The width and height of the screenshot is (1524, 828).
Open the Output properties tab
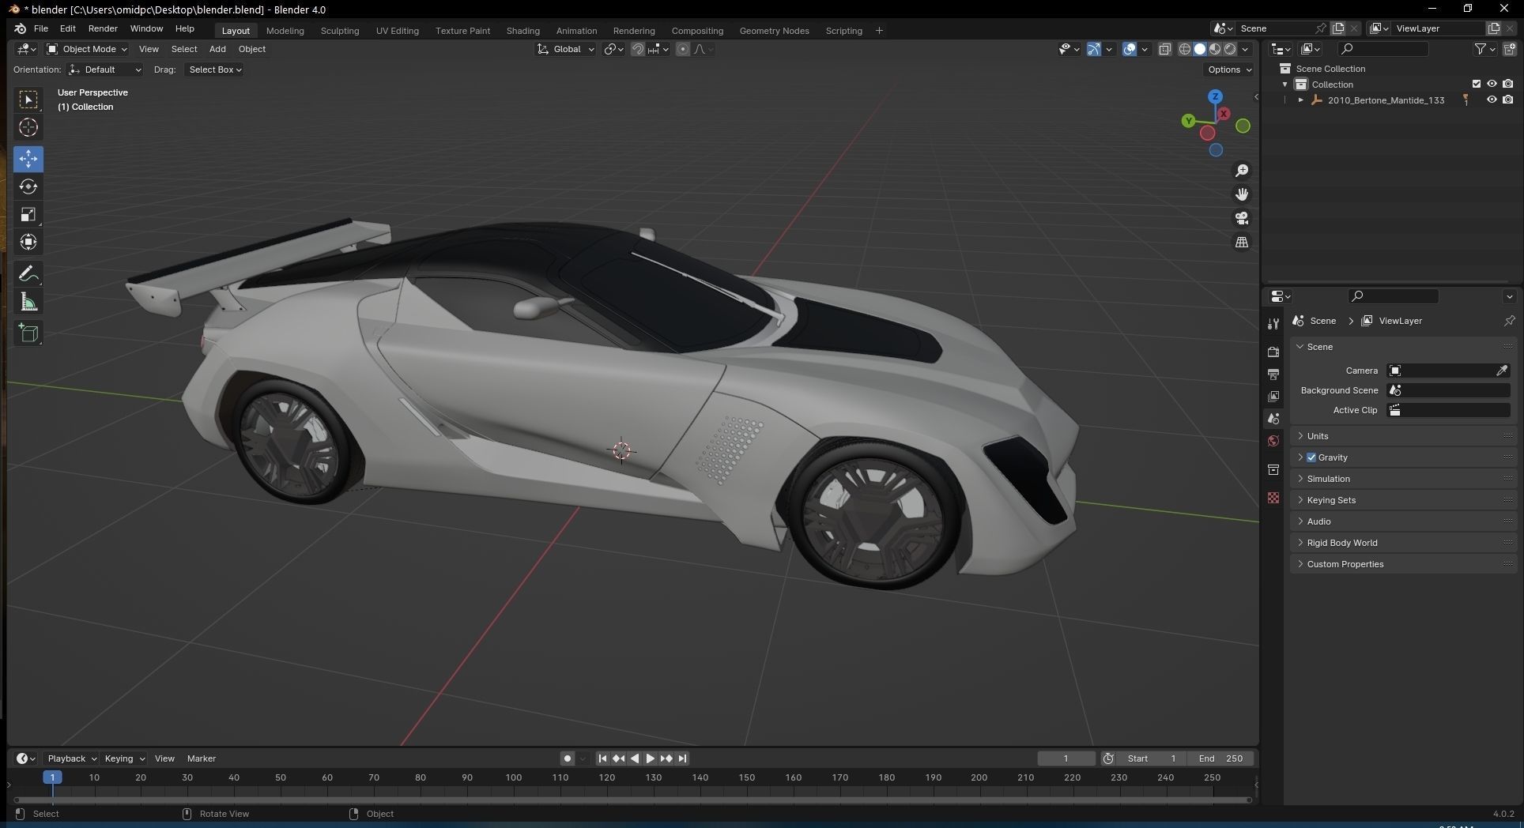1273,374
